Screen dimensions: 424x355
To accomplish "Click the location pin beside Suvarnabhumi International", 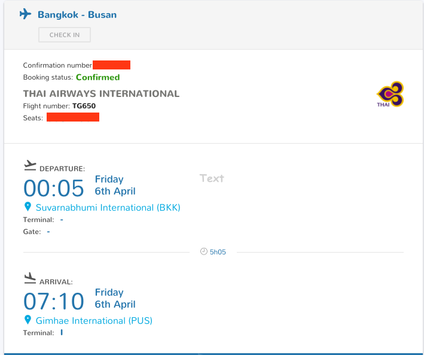I will pos(27,207).
